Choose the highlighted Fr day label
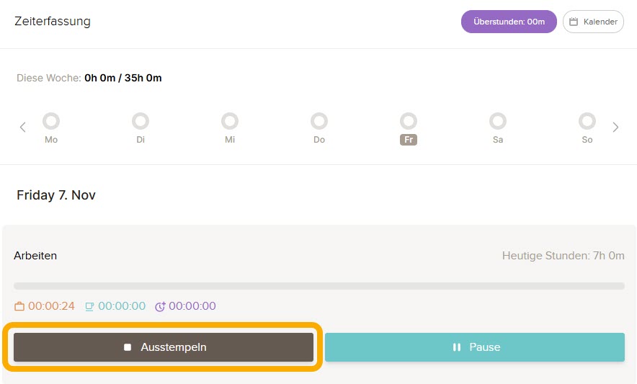Image resolution: width=637 pixels, height=384 pixels. click(x=409, y=140)
